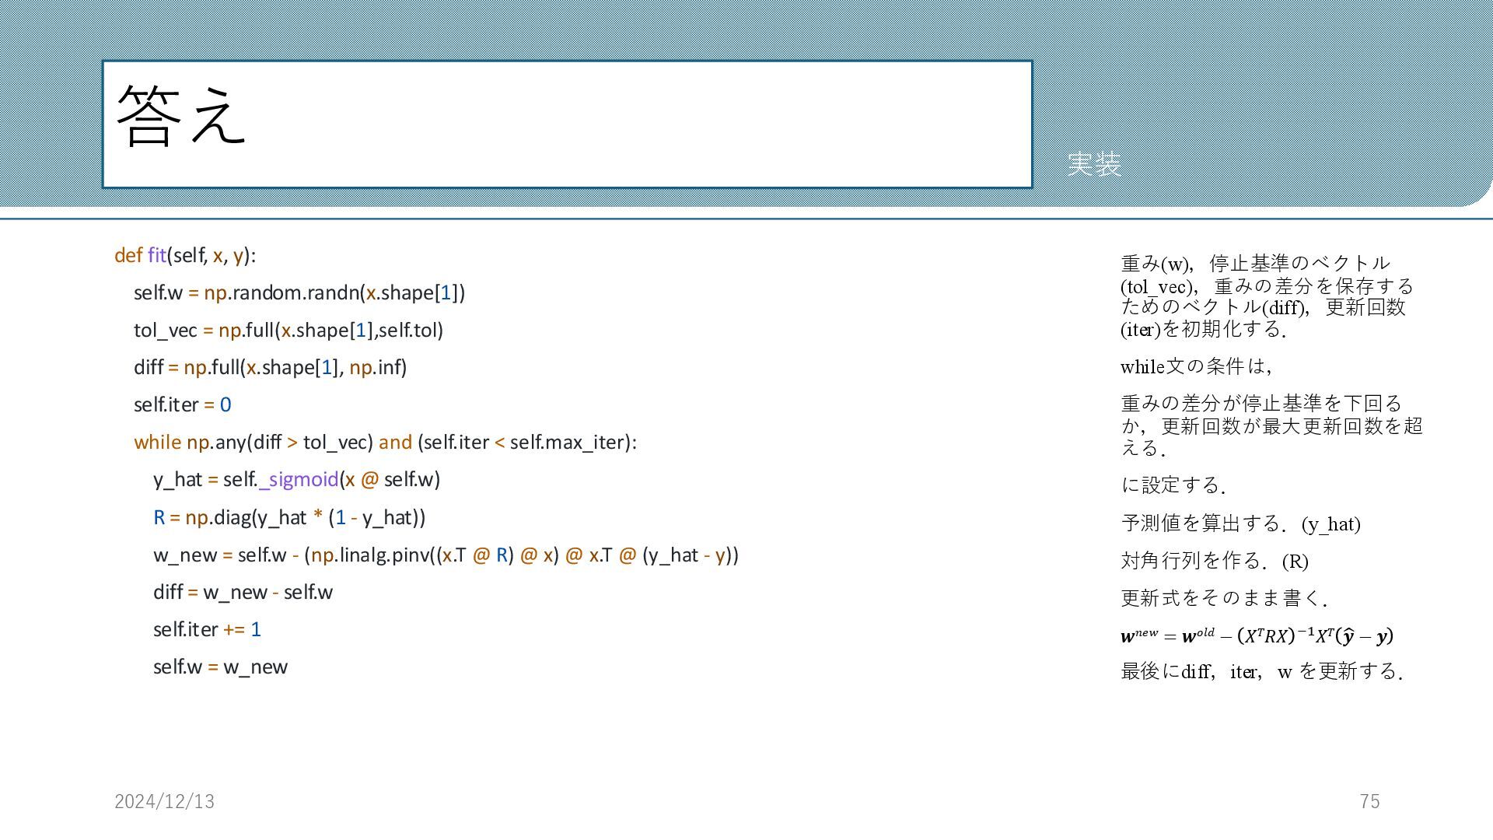Select the self.w = np.random.randn line
The width and height of the screenshot is (1493, 840).
[299, 292]
